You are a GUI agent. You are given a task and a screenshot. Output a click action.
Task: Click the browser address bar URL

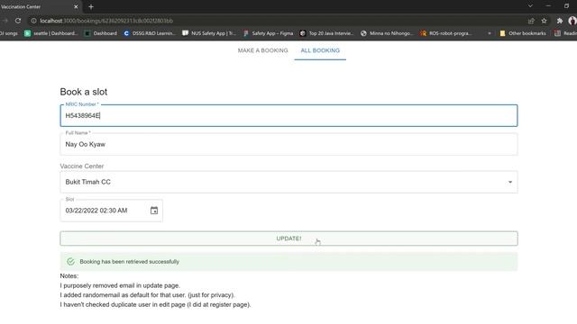pyautogui.click(x=106, y=21)
